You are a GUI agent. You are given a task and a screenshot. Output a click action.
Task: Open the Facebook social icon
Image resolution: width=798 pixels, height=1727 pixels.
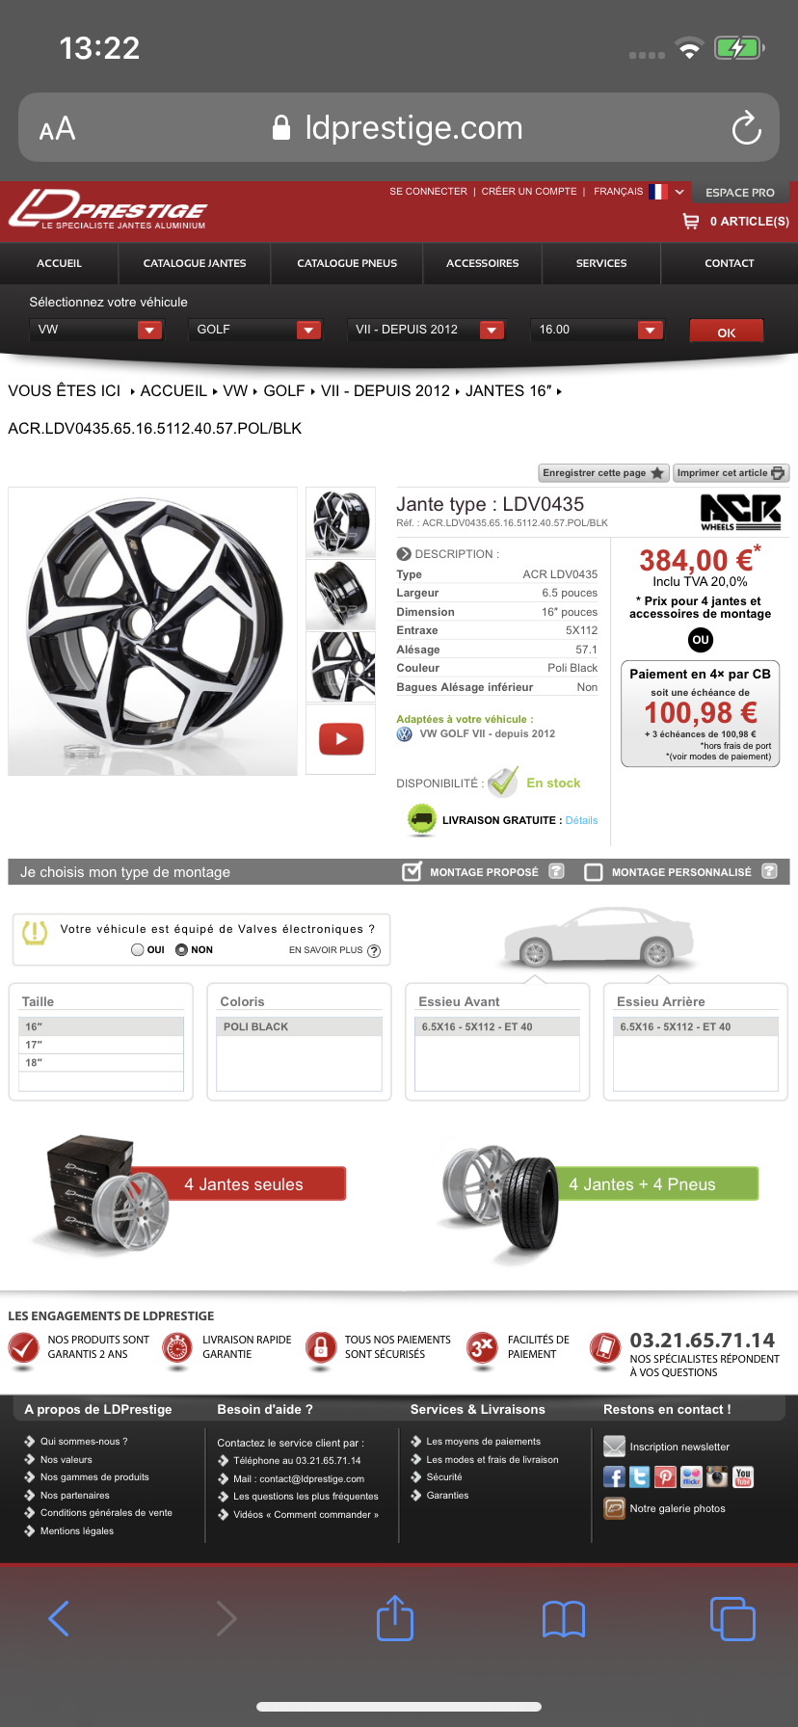[614, 1476]
